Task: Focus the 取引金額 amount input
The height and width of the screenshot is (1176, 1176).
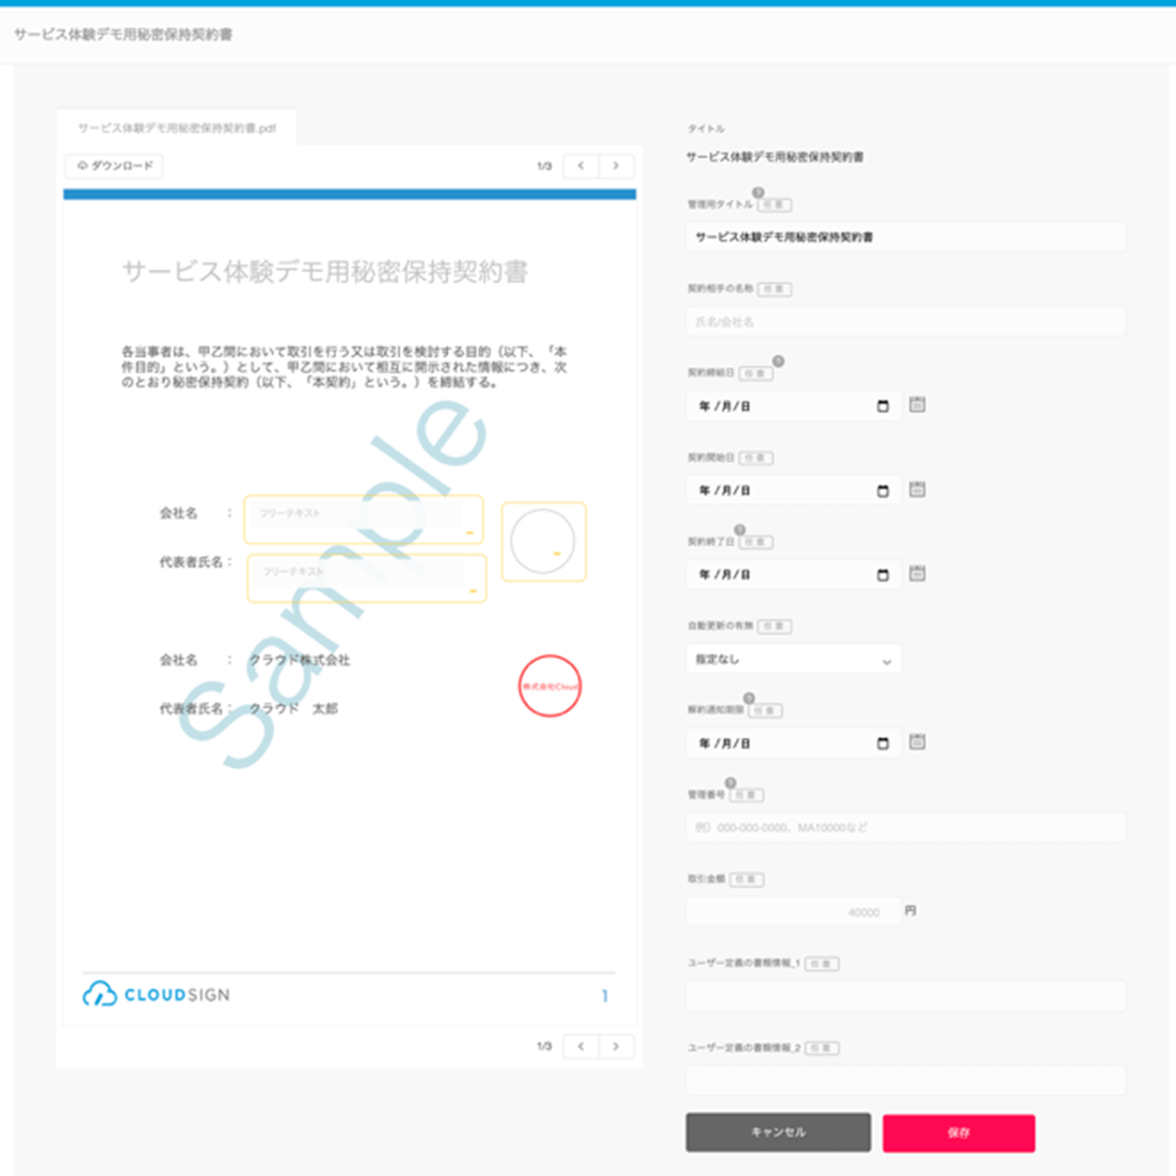Action: (x=794, y=911)
